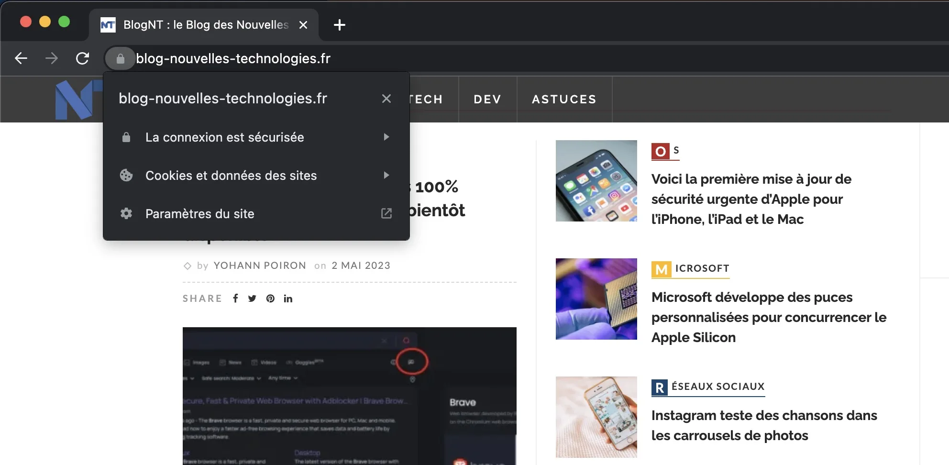Click the article date 2 MAI 2023
The height and width of the screenshot is (465, 949).
click(x=361, y=266)
